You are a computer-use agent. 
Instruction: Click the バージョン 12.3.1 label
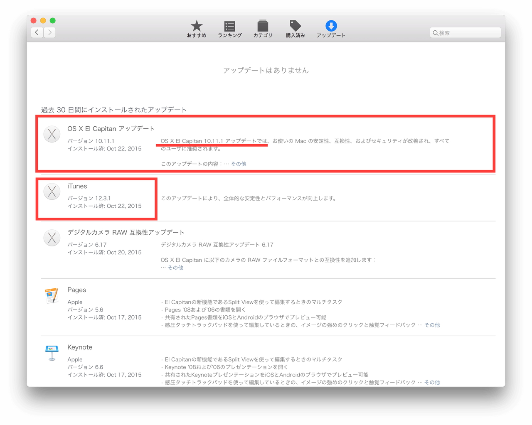point(89,198)
